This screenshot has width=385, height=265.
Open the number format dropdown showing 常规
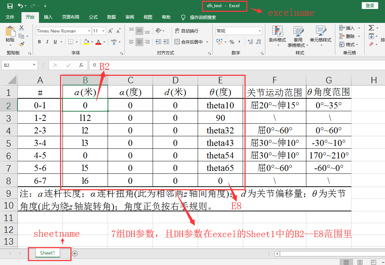coord(260,30)
